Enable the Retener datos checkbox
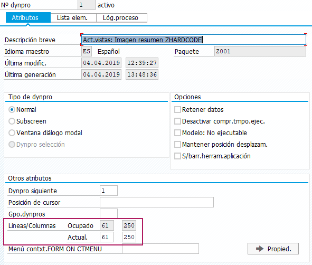This screenshot has height=265, width=312. click(x=177, y=110)
